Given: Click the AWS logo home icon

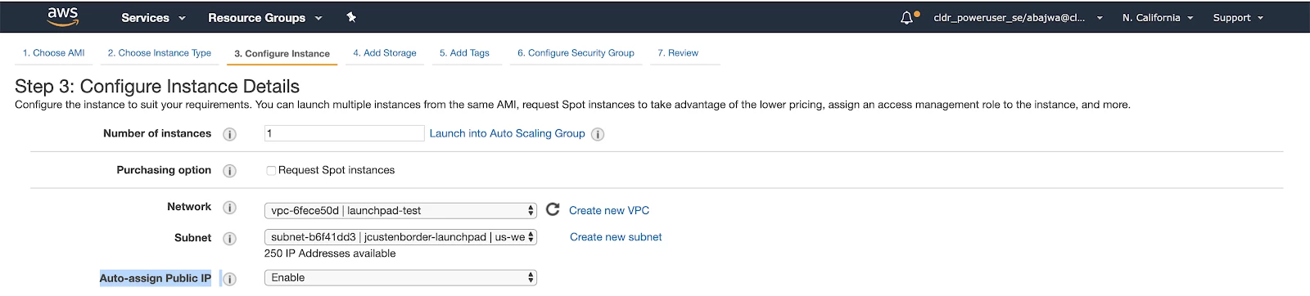Looking at the screenshot, I should [x=62, y=16].
